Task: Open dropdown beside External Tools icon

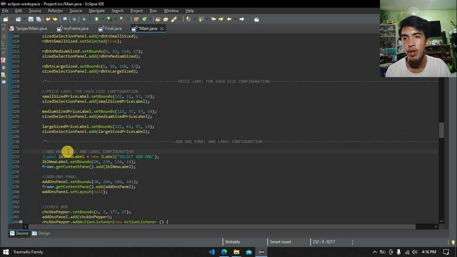Action: pos(128,19)
